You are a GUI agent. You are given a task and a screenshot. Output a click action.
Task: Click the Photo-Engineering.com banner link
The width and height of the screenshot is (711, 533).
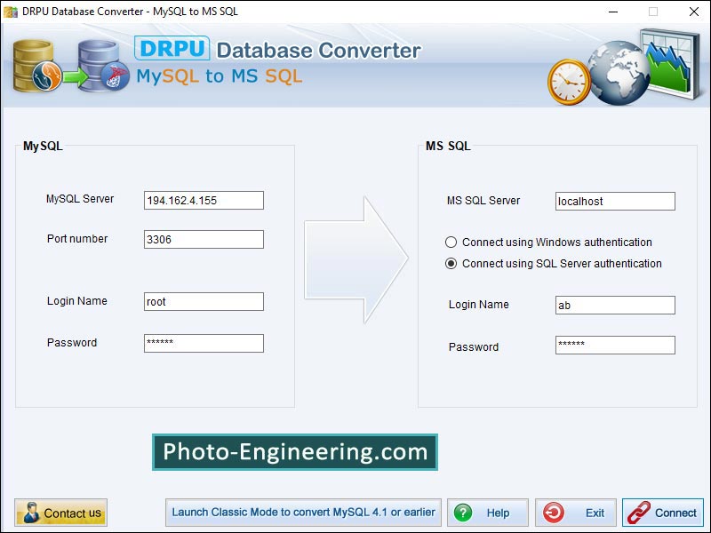click(x=295, y=451)
